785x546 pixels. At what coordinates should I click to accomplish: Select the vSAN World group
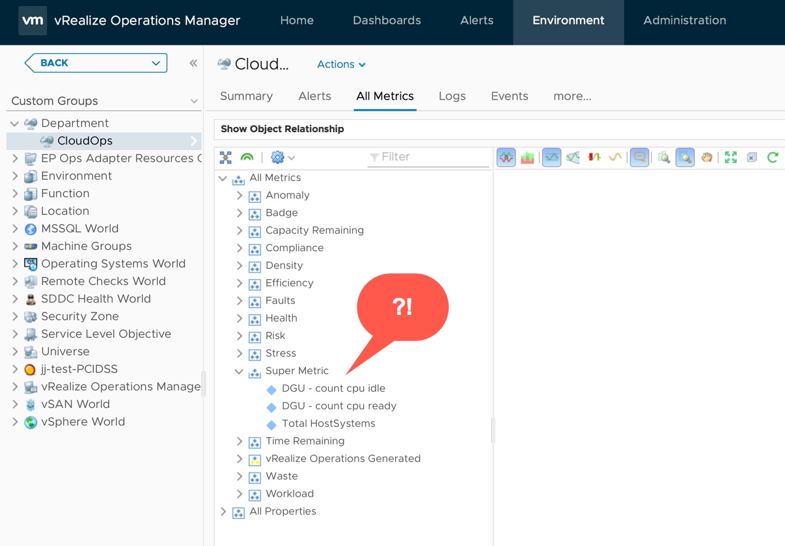tap(75, 405)
